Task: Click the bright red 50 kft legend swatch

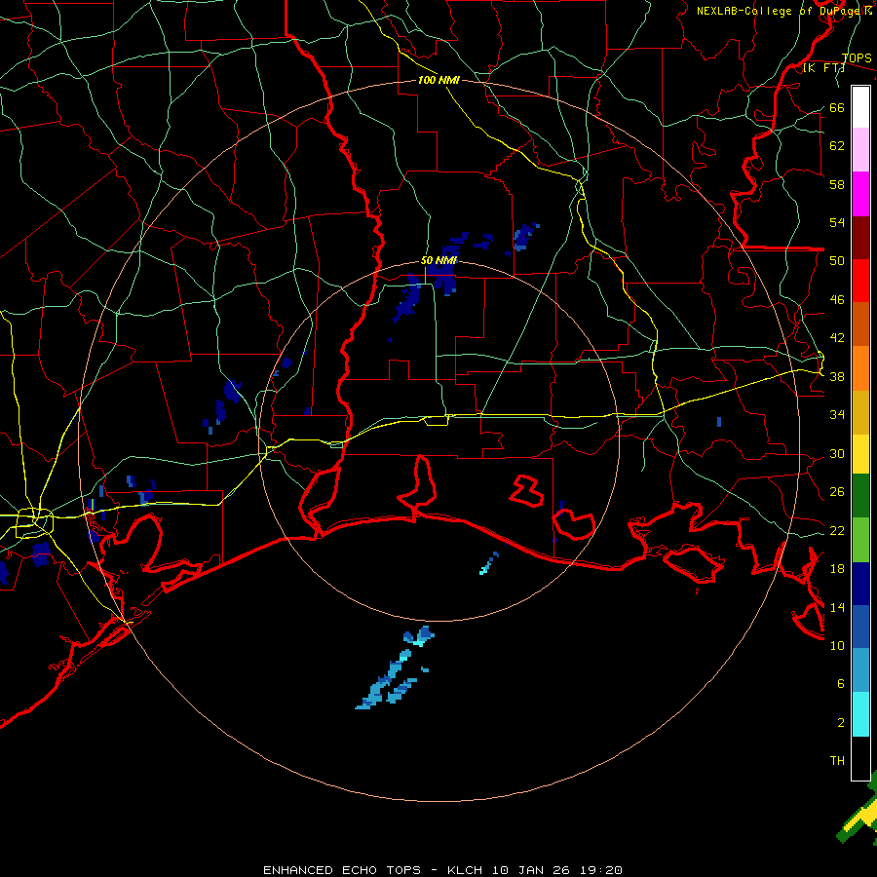Action: click(860, 281)
